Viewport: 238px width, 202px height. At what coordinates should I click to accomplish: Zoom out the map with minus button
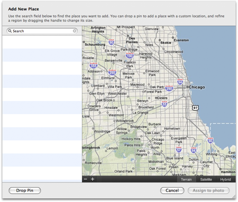point(86,179)
